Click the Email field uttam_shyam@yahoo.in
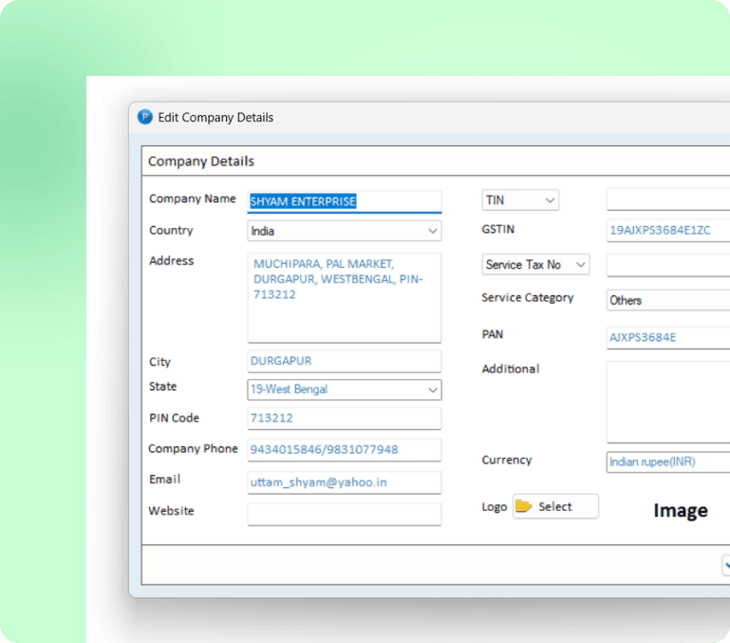Image resolution: width=730 pixels, height=643 pixels. (x=344, y=482)
